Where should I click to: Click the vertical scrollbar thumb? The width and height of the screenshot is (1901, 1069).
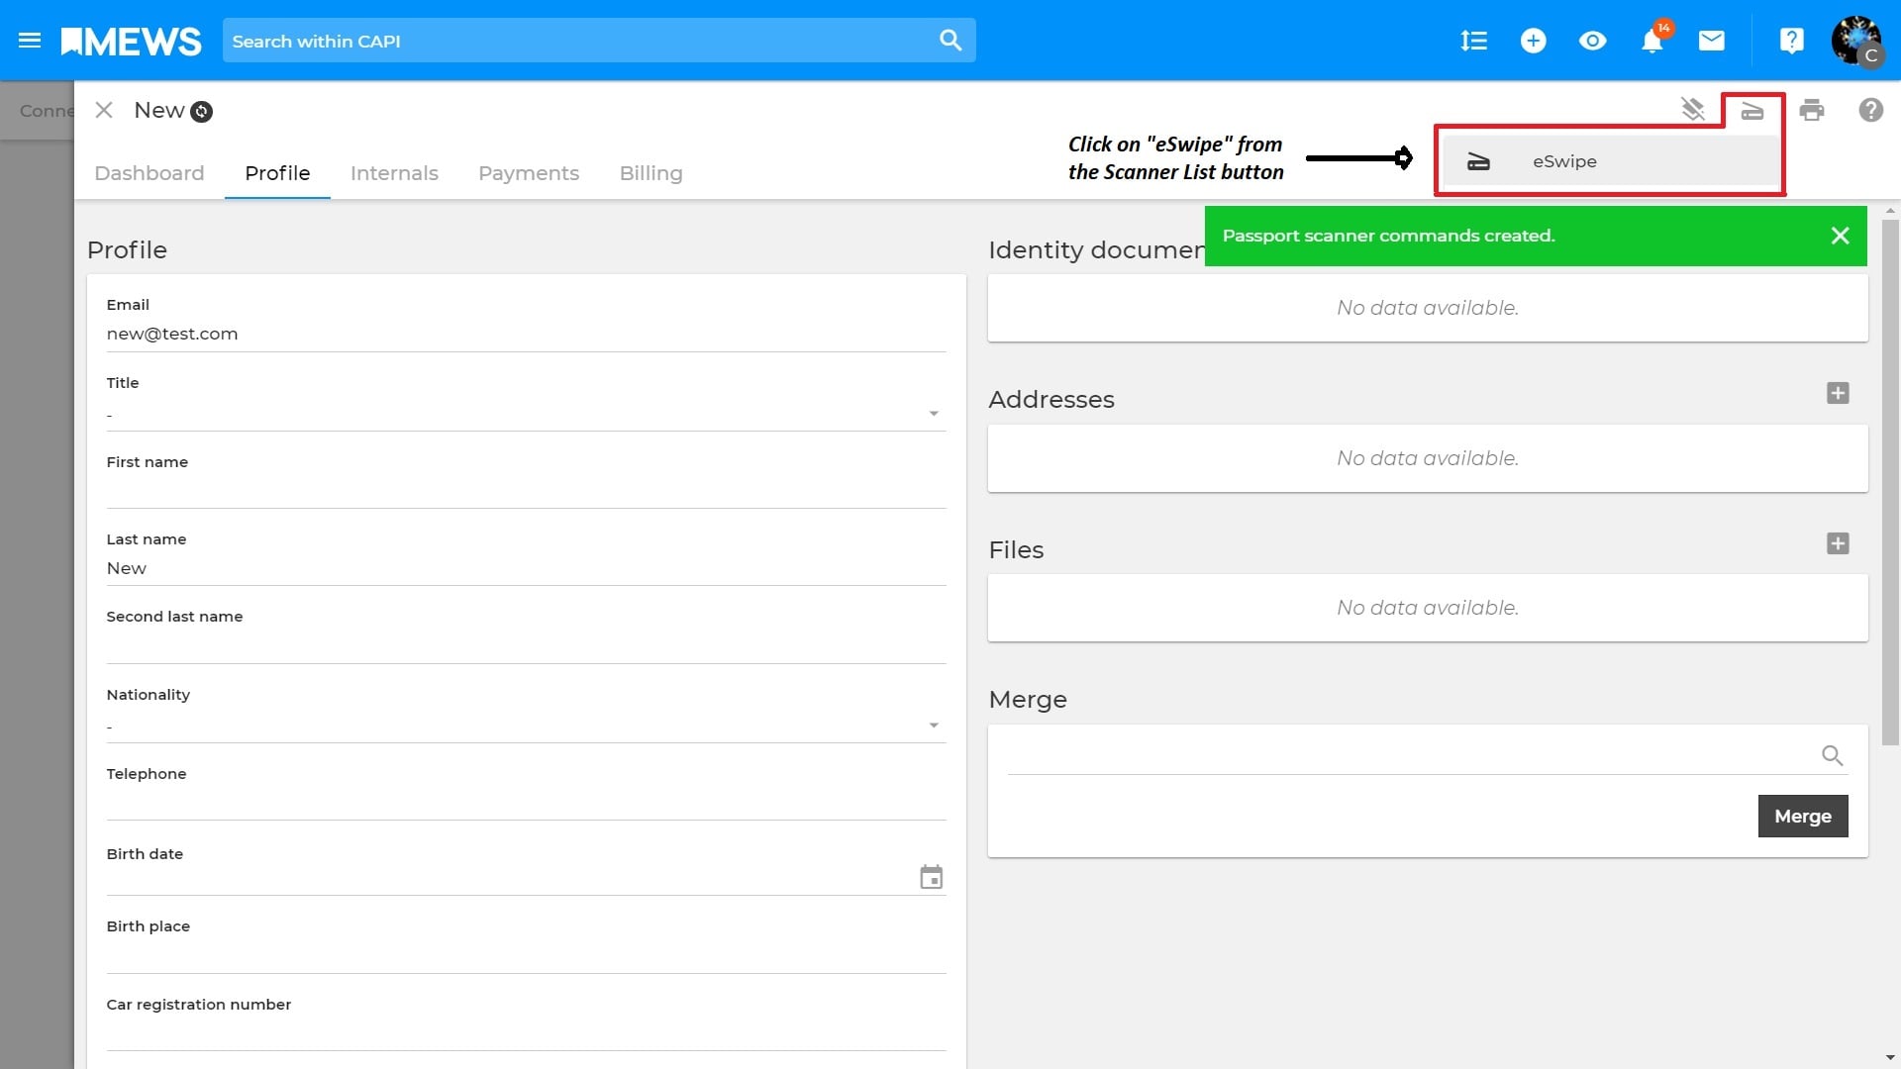click(x=1890, y=480)
